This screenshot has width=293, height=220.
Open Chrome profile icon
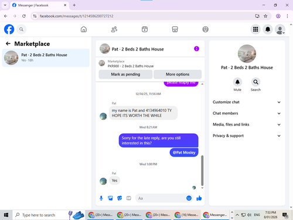(x=278, y=16)
